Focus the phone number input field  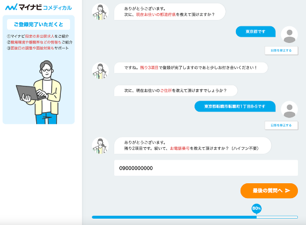coord(206,168)
